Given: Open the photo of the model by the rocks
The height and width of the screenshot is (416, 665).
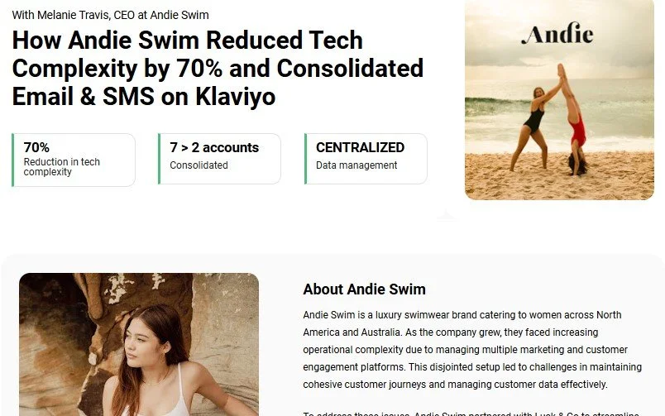Looking at the screenshot, I should point(139,344).
